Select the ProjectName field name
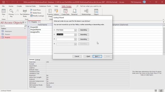165x92 pixels. pyautogui.click(x=36, y=30)
